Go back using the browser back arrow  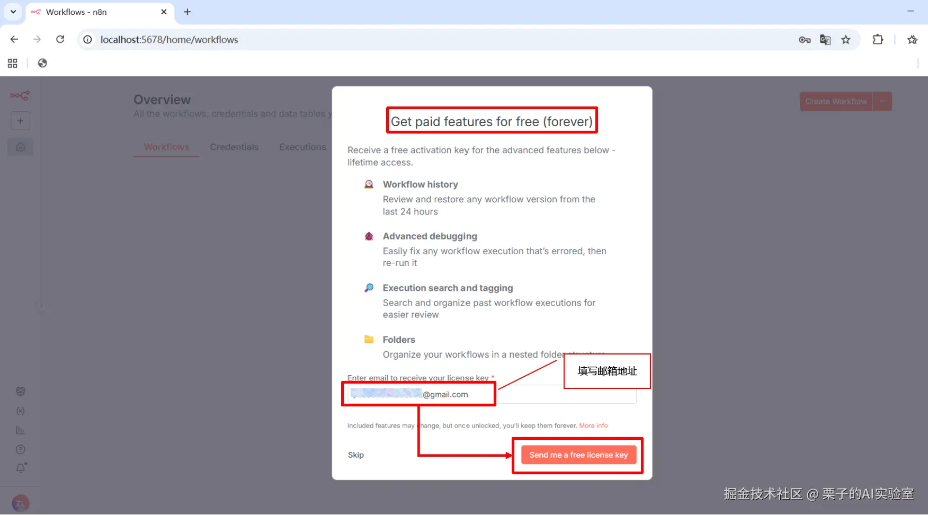tap(14, 39)
